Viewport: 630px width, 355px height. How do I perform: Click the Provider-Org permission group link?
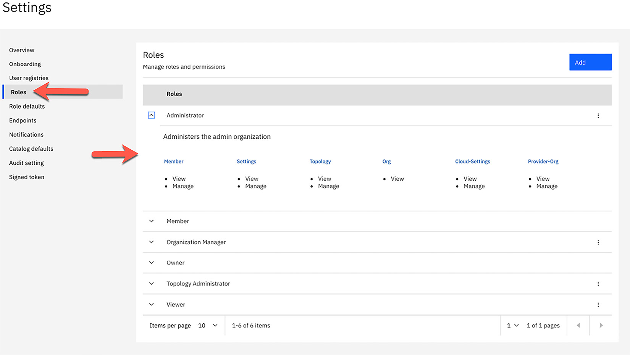(x=543, y=161)
